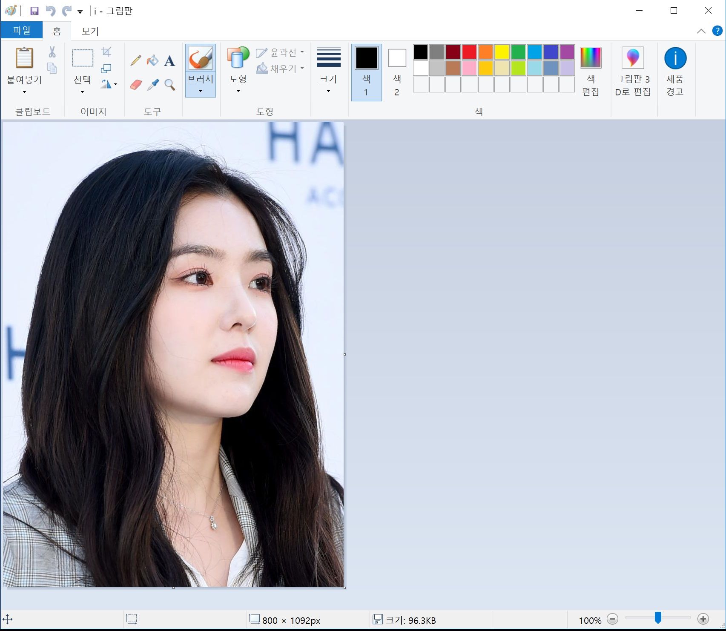The height and width of the screenshot is (631, 726).
Task: Pick the brown color swatch
Action: pyautogui.click(x=453, y=68)
